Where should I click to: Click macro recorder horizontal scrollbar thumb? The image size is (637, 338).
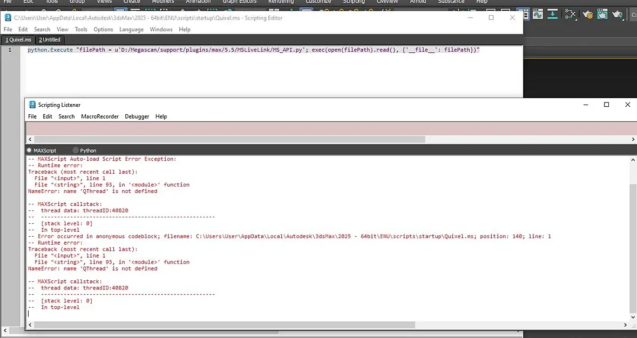pos(229,139)
